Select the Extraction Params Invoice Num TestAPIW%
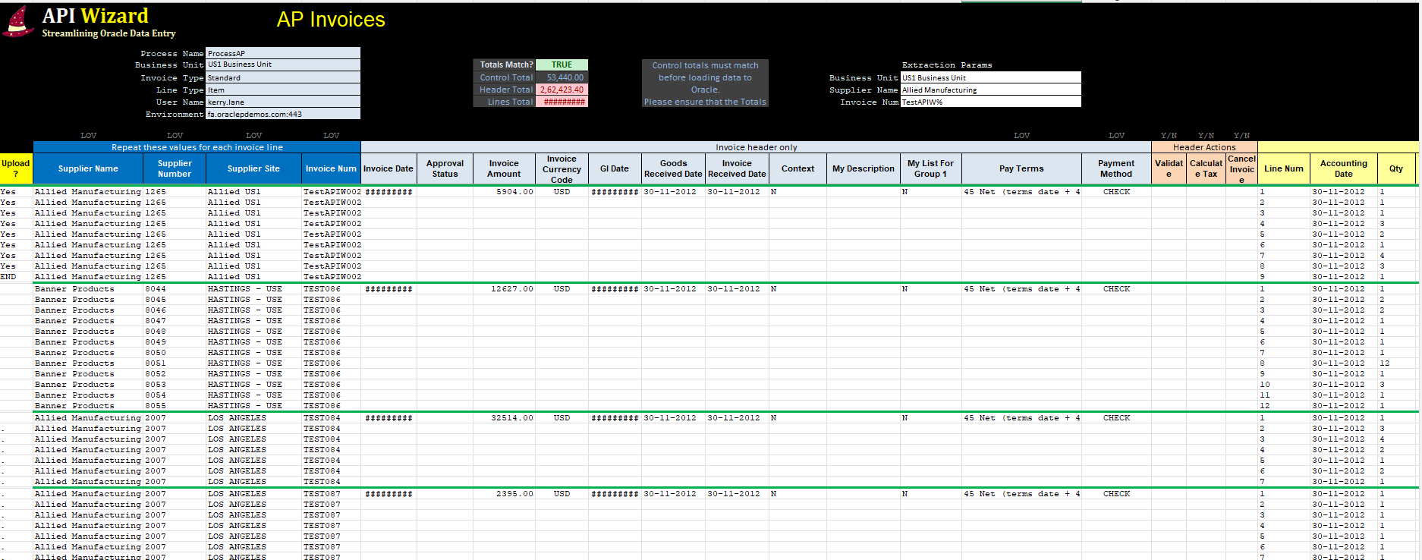 990,102
